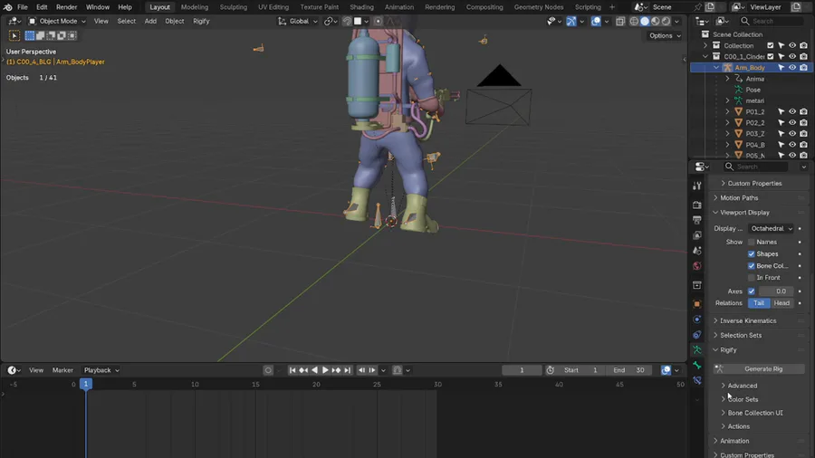Jump to the timeline start frame
Screen dimensions: 815x458
(292, 370)
